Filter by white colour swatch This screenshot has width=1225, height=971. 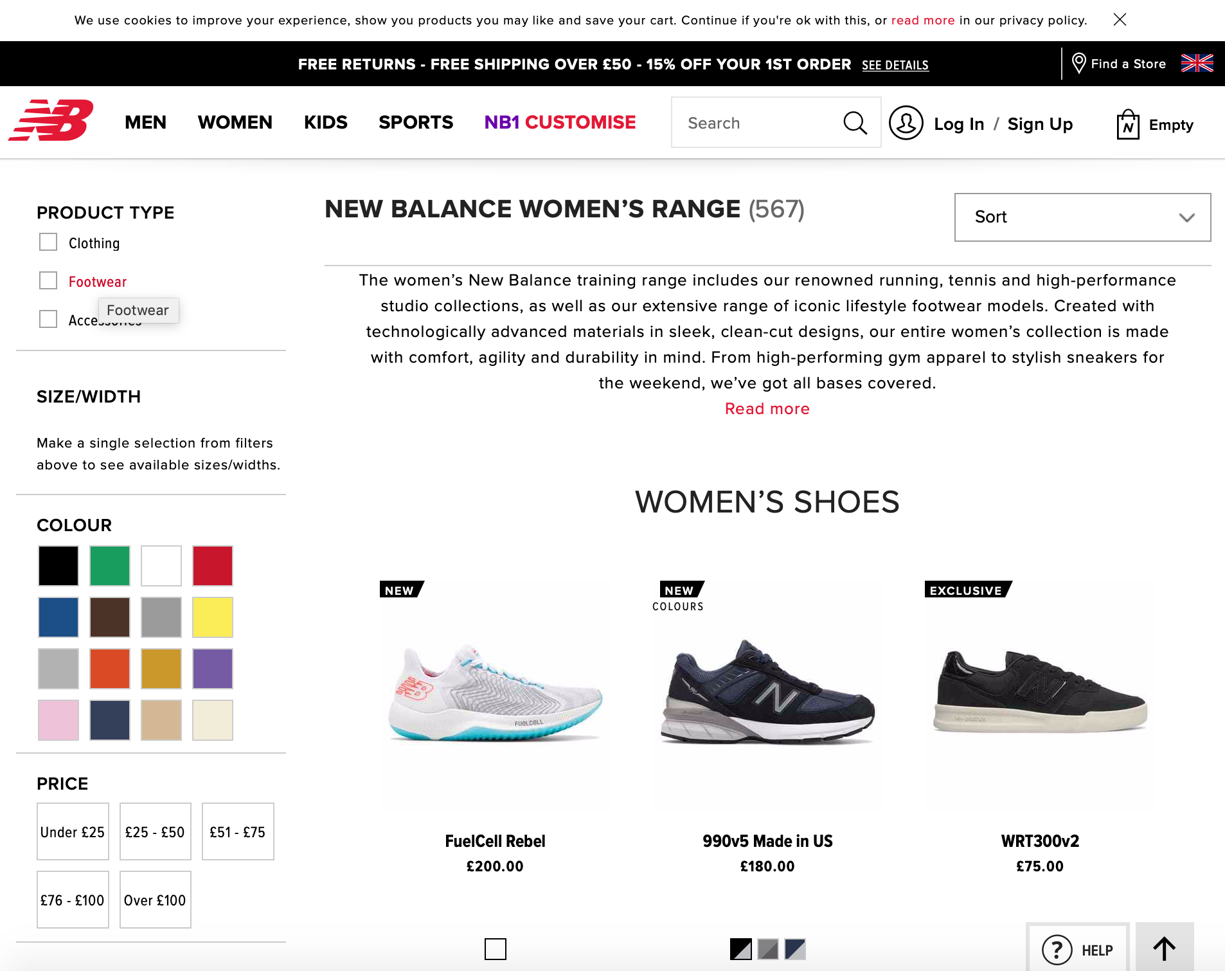tap(161, 566)
